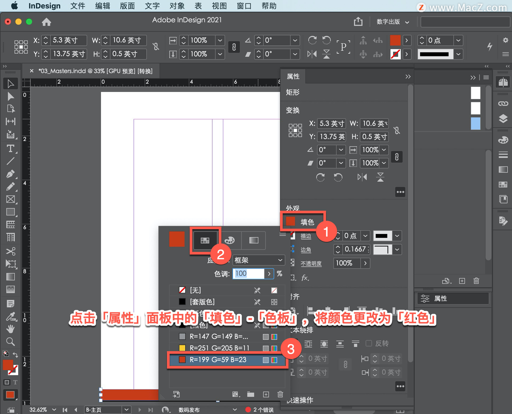
Task: Toggle constrain proportions link in Properties panel
Action: point(397,157)
